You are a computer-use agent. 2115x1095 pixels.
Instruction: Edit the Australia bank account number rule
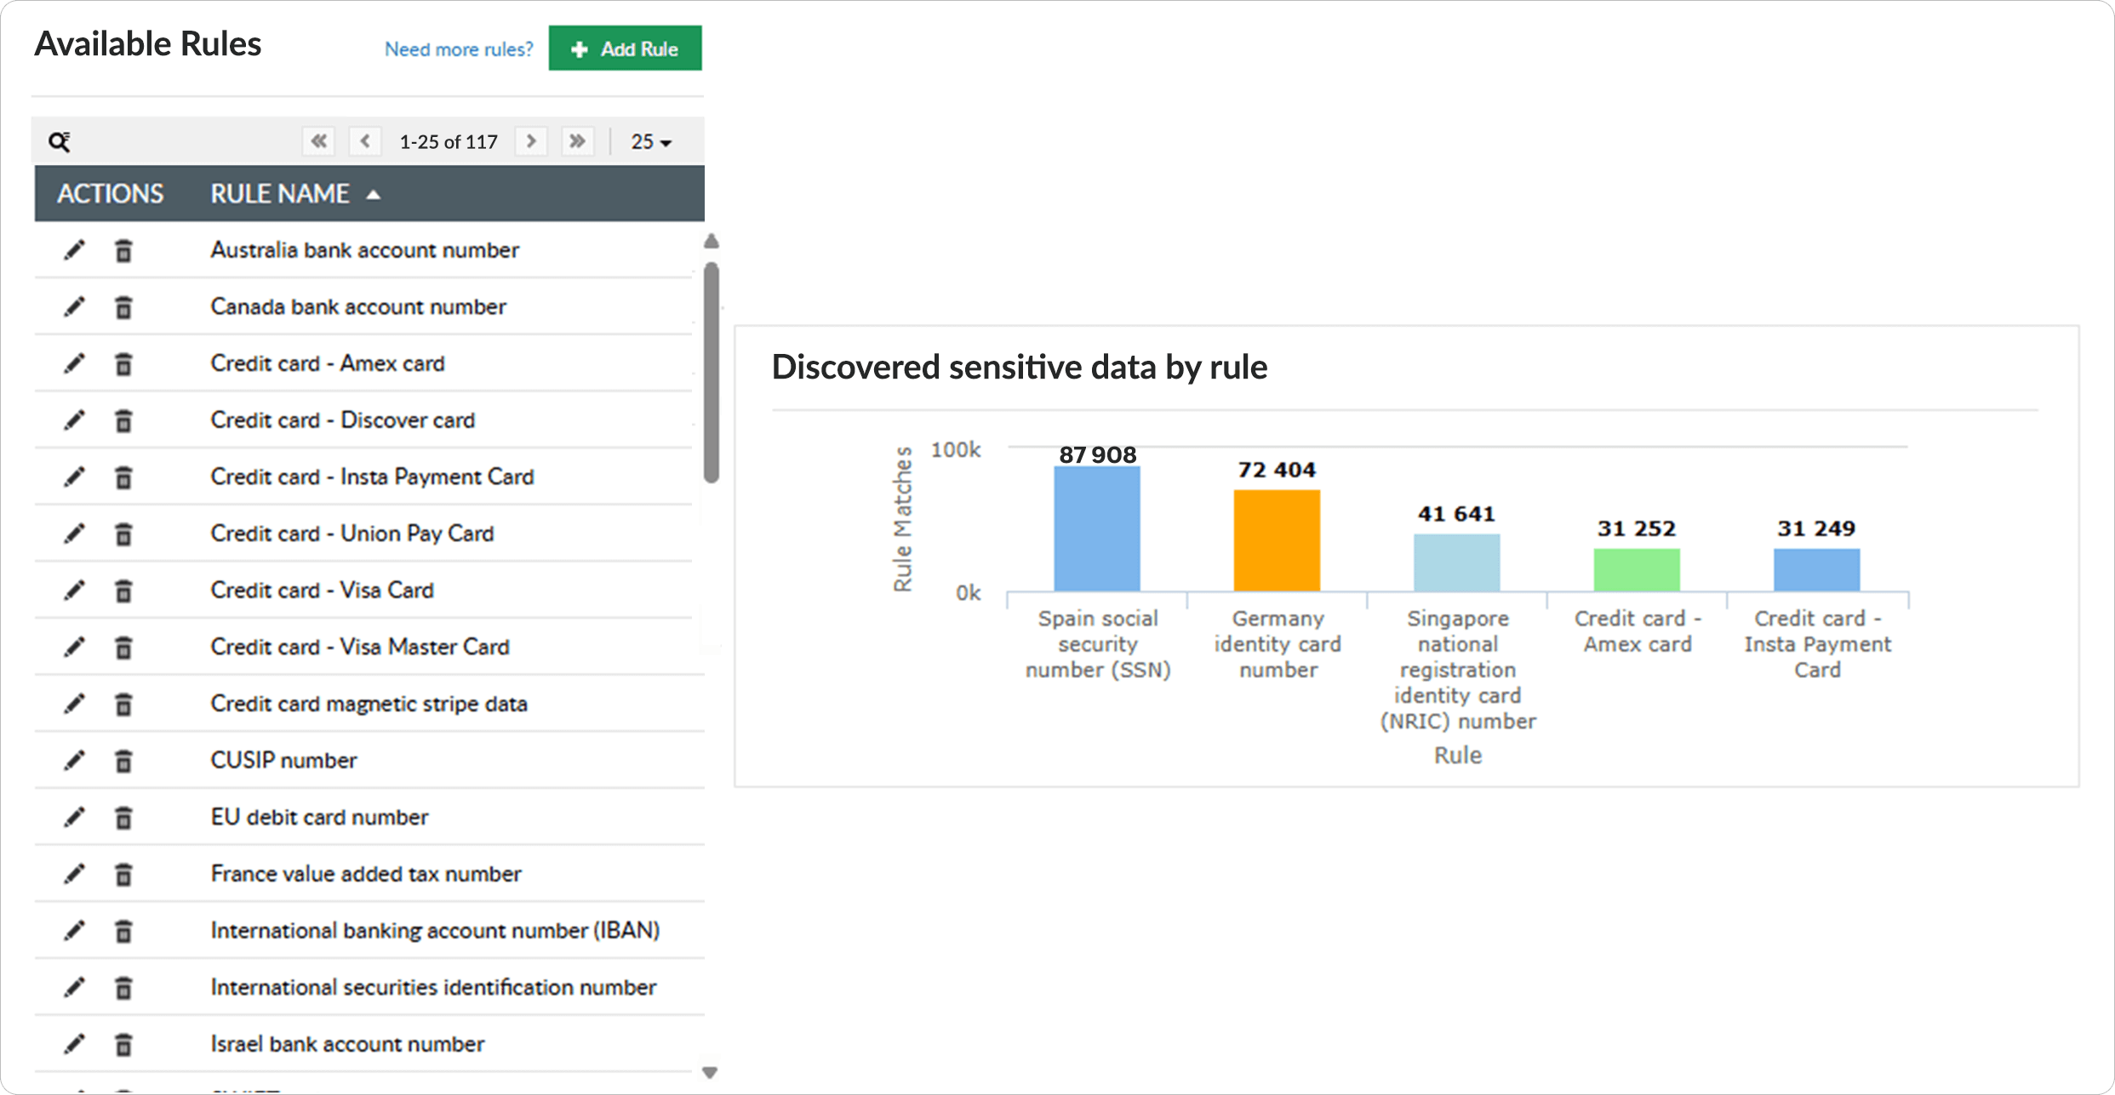click(x=74, y=250)
